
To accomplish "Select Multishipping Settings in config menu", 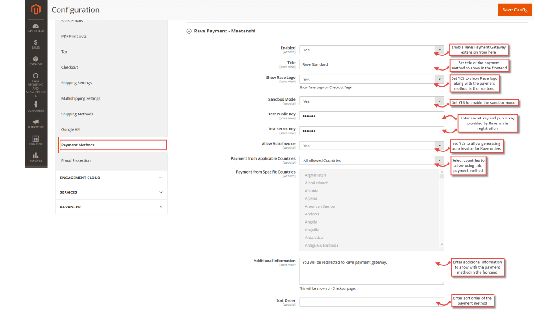I will tap(81, 98).
